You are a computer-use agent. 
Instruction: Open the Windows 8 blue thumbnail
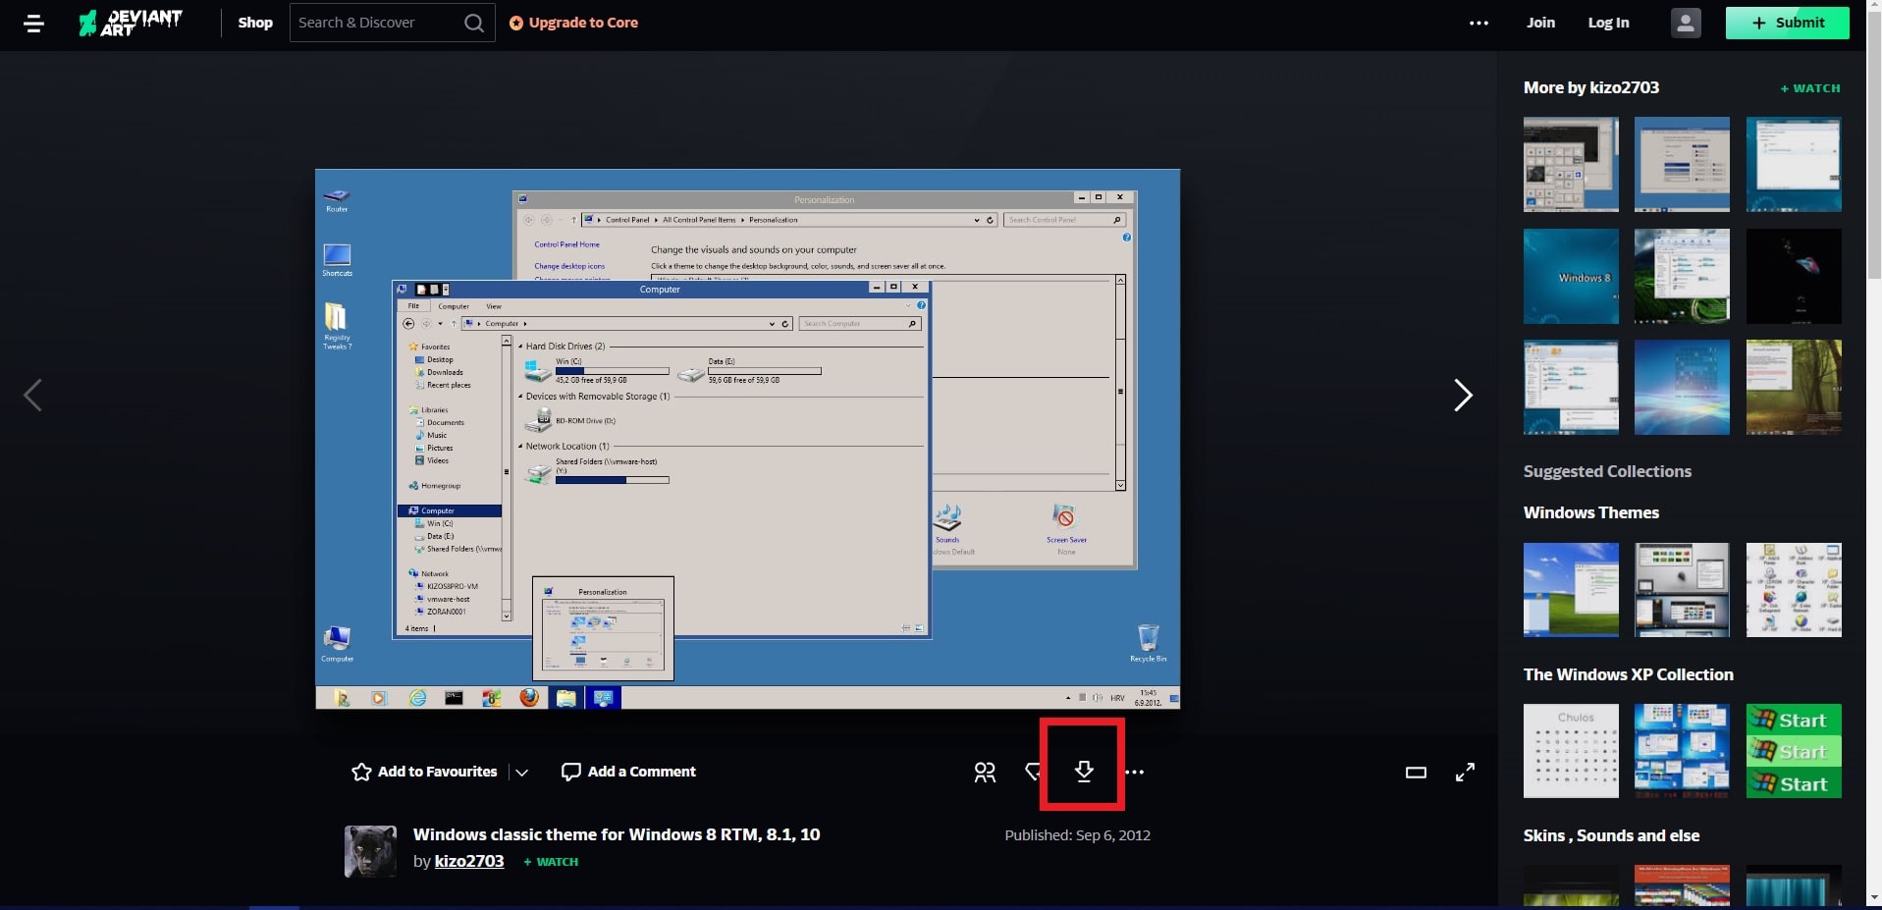(1571, 277)
